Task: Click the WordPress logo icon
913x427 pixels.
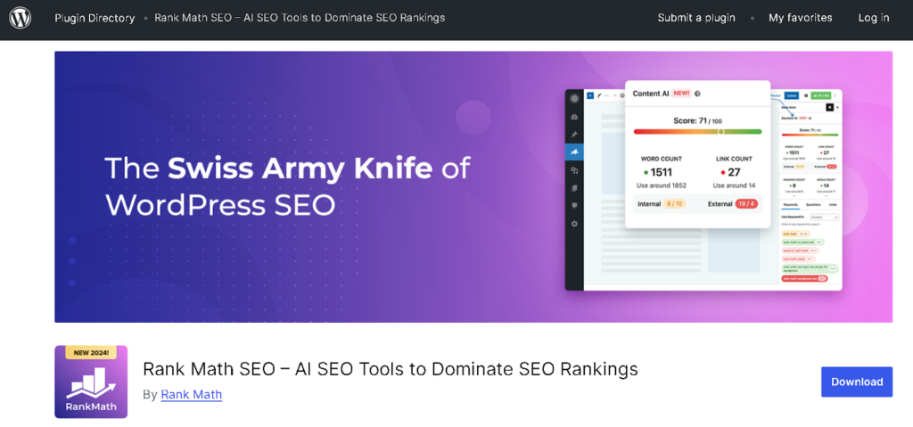Action: [20, 18]
